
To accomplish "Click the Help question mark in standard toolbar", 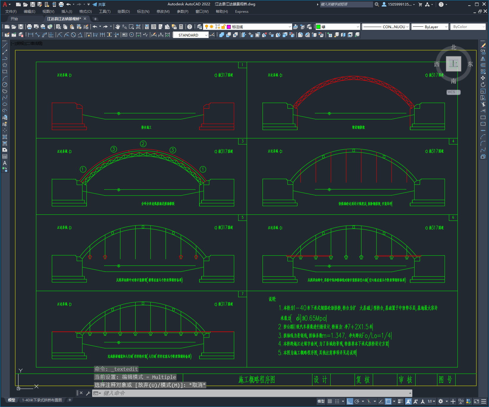I will 190,27.
